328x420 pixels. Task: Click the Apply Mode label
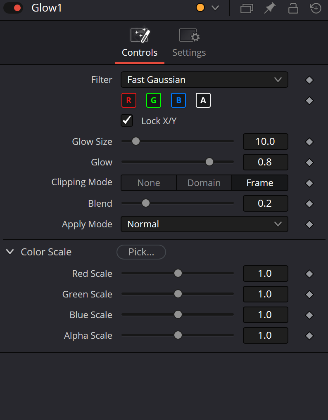(x=87, y=224)
